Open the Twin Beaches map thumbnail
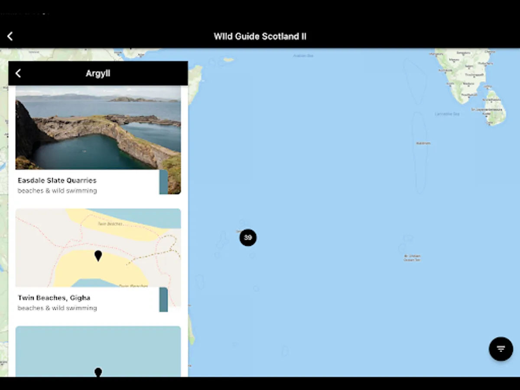 click(98, 248)
